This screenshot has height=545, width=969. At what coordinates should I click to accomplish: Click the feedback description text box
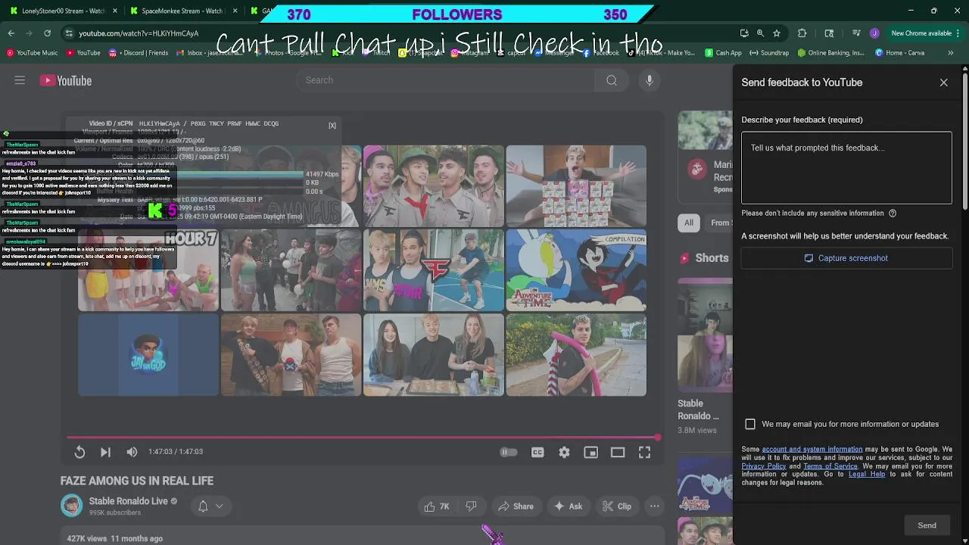[846, 168]
